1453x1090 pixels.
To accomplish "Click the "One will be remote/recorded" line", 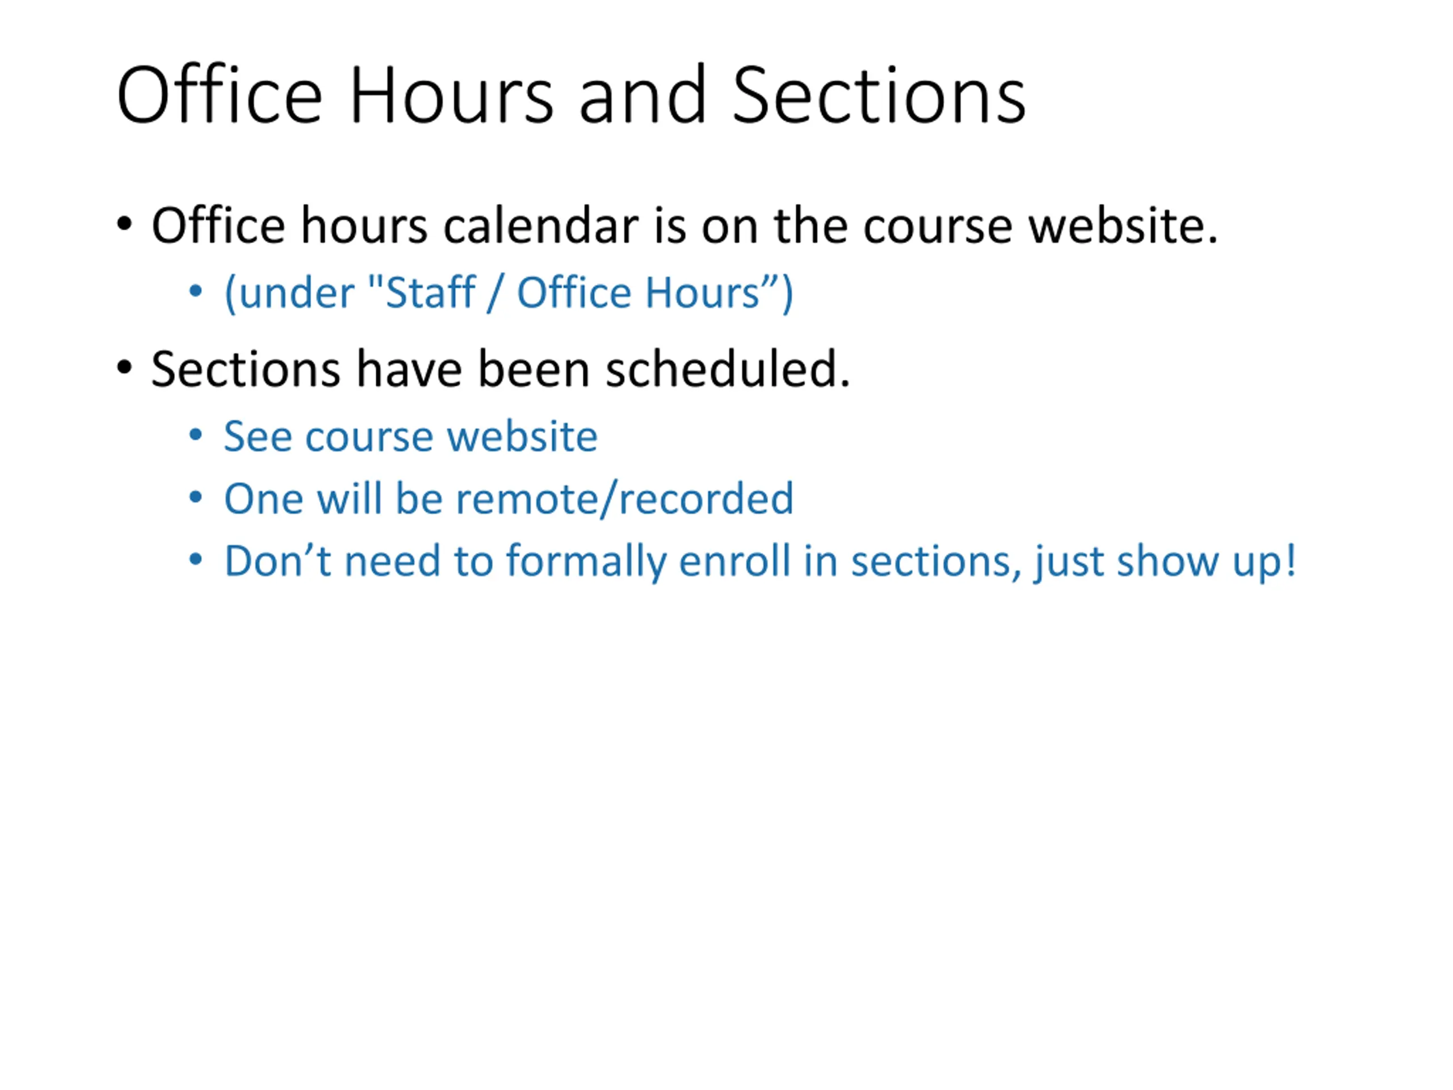I will pyautogui.click(x=509, y=500).
